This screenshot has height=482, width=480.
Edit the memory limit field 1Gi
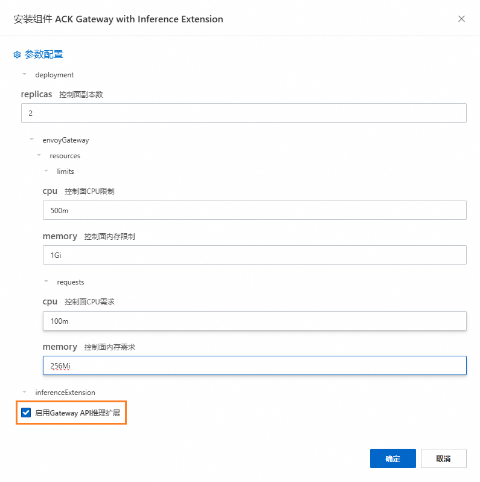point(254,255)
